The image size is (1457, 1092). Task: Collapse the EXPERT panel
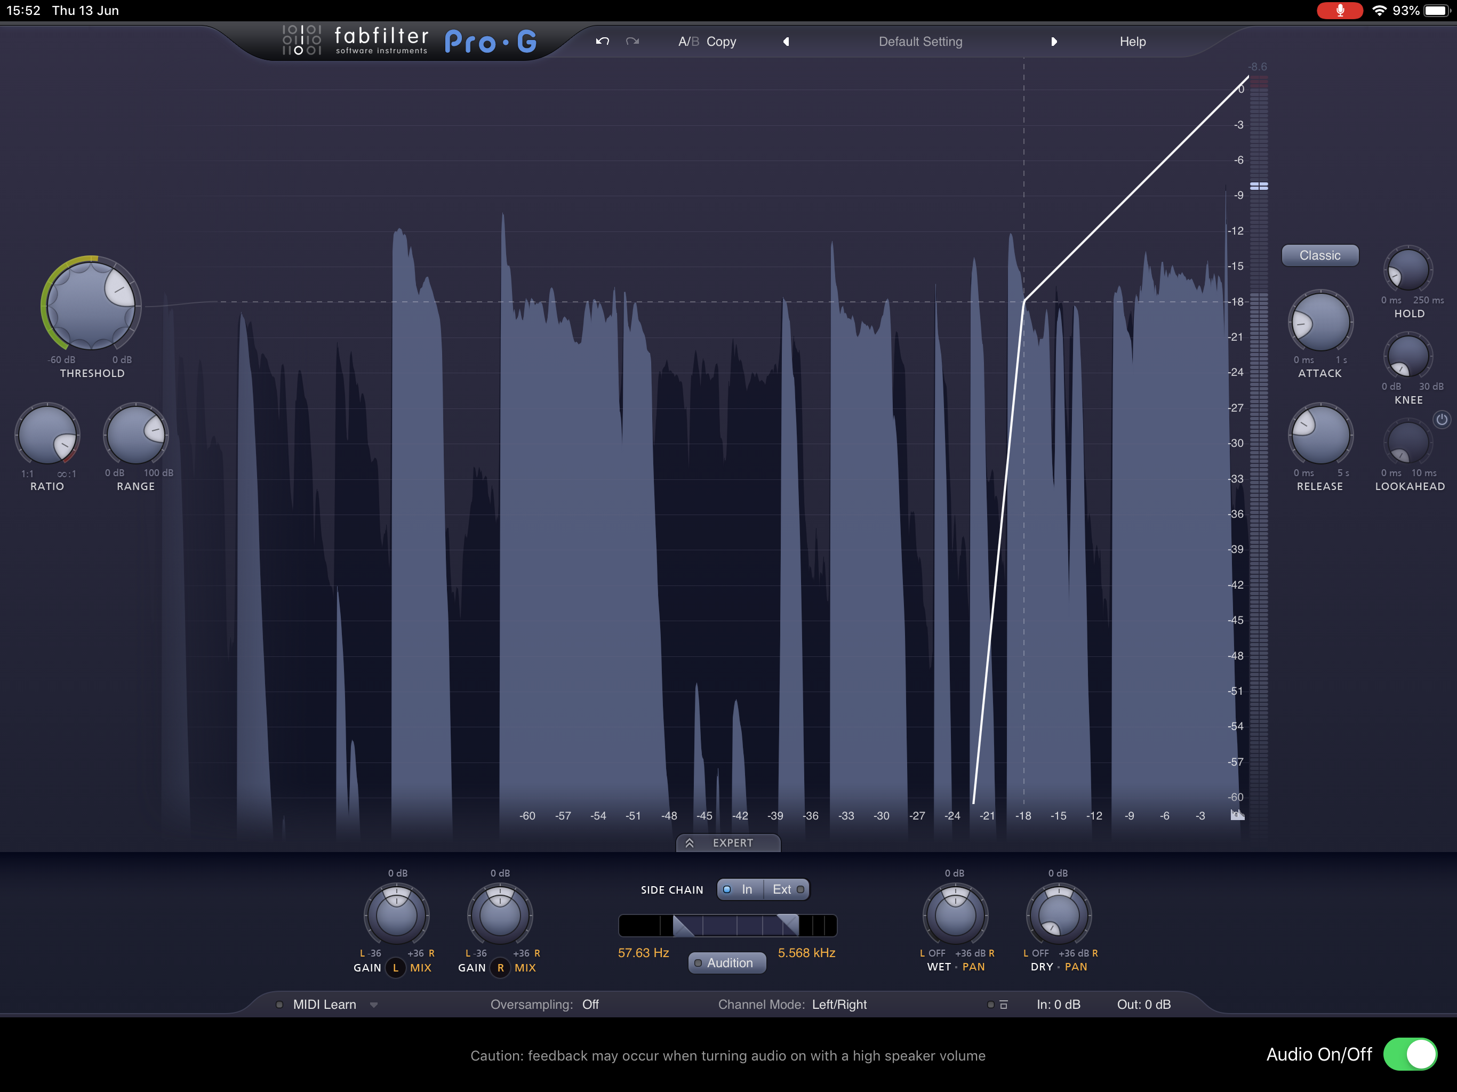coord(728,843)
